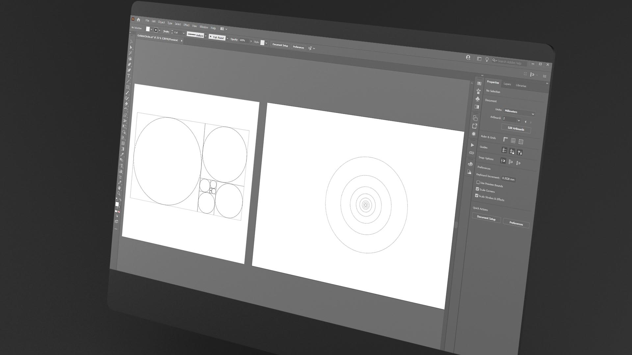The height and width of the screenshot is (355, 632).
Task: Switch to the Layers tab
Action: click(x=507, y=84)
